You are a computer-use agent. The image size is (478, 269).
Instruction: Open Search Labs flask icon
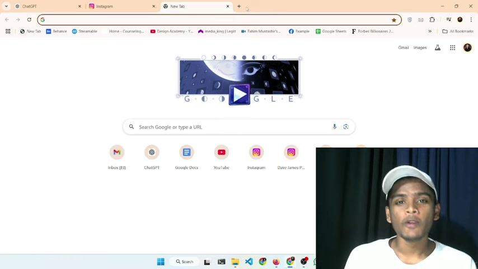(x=438, y=48)
